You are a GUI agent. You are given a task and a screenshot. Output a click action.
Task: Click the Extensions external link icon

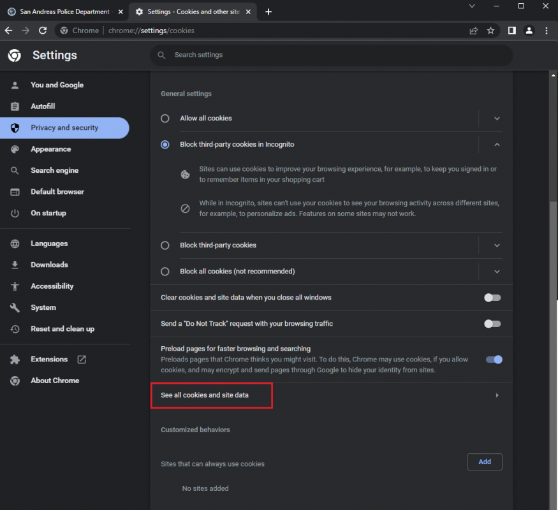82,360
